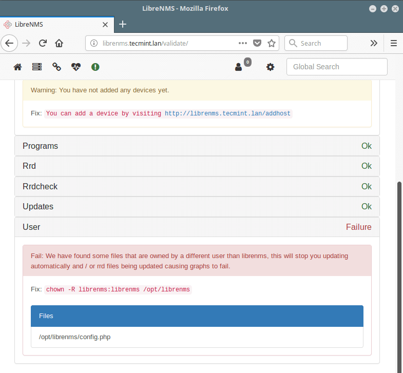Bookmark this page with star icon

[x=272, y=43]
